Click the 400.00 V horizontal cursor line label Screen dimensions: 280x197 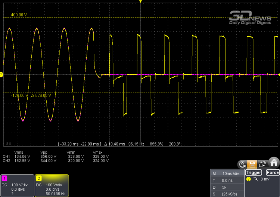click(x=19, y=15)
